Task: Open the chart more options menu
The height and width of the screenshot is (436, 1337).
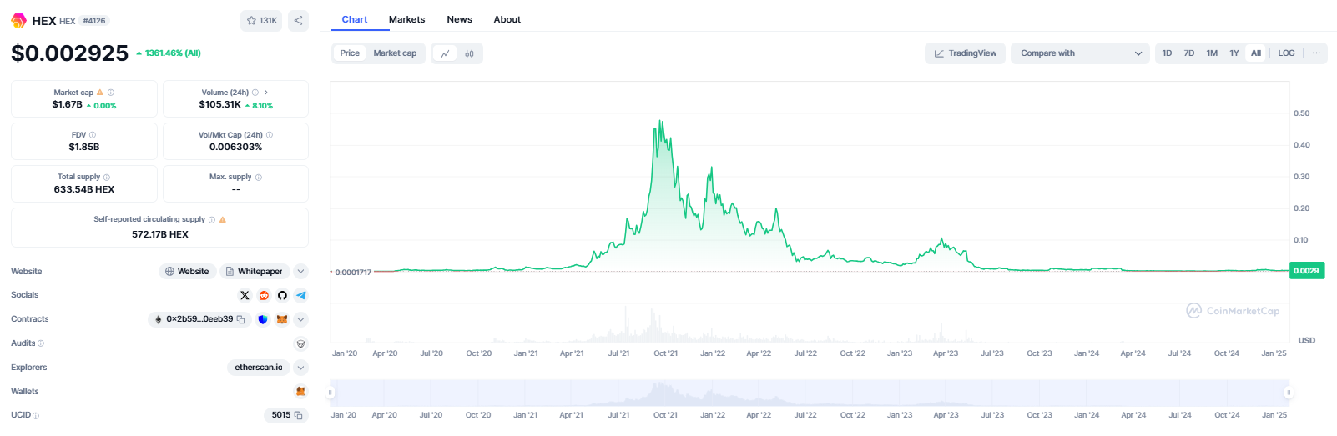Action: click(1316, 53)
